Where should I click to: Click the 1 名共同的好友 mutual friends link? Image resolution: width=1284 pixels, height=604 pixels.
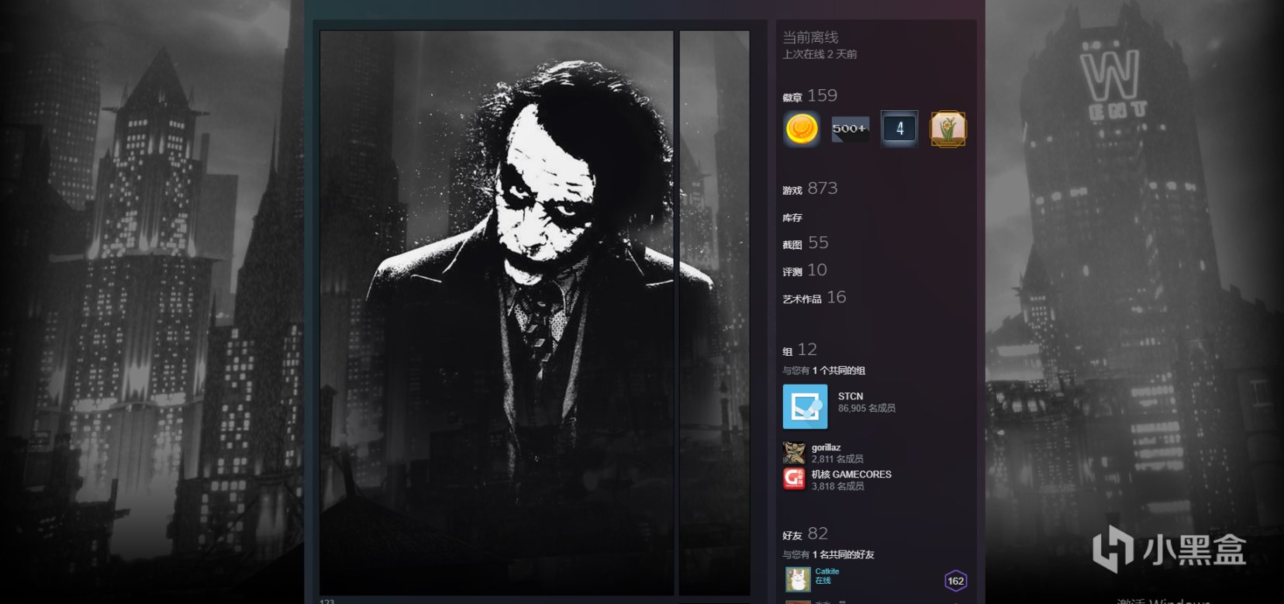[844, 554]
